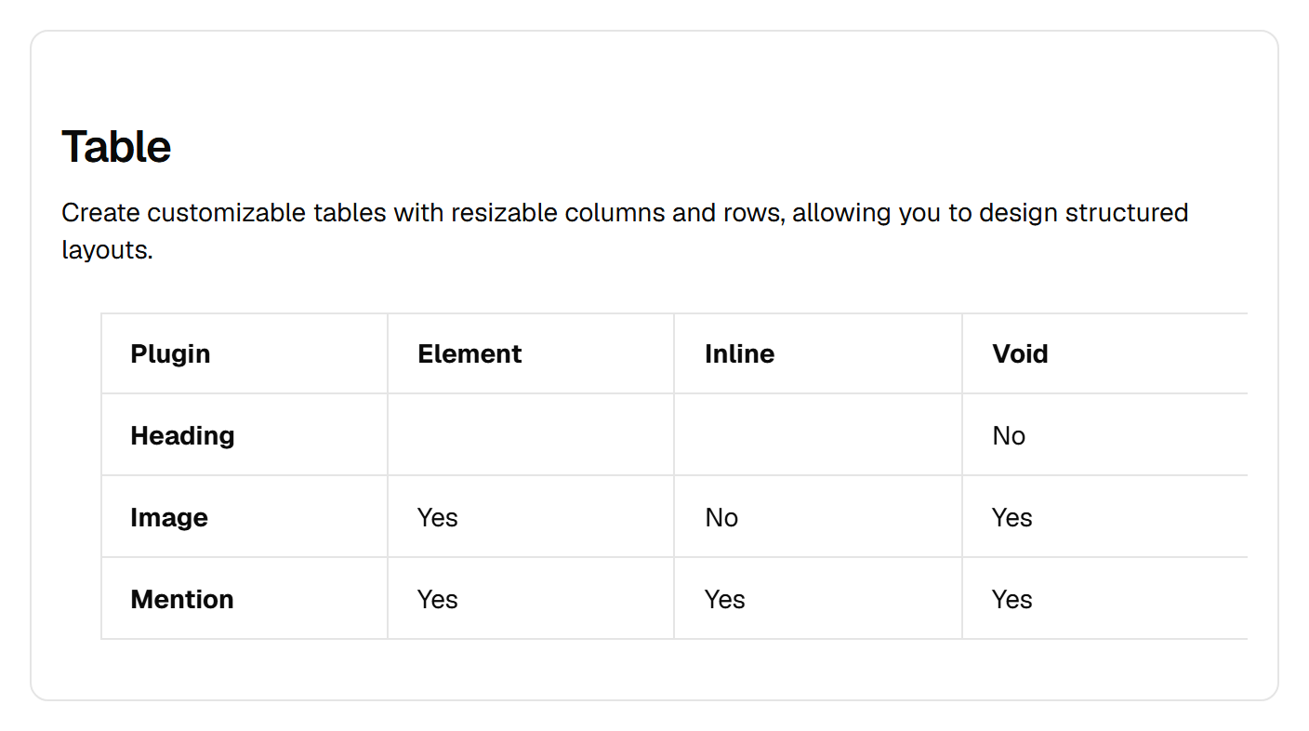Select the Element header cell

(531, 353)
